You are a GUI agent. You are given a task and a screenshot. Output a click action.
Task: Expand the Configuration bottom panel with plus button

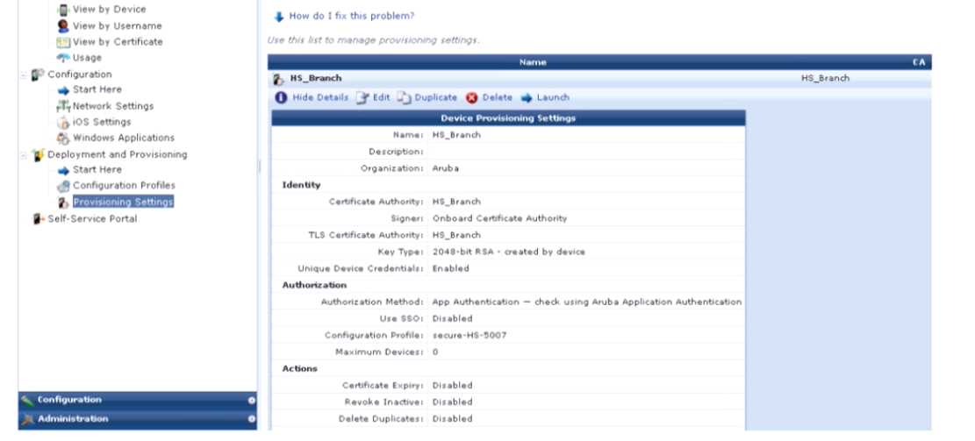251,400
